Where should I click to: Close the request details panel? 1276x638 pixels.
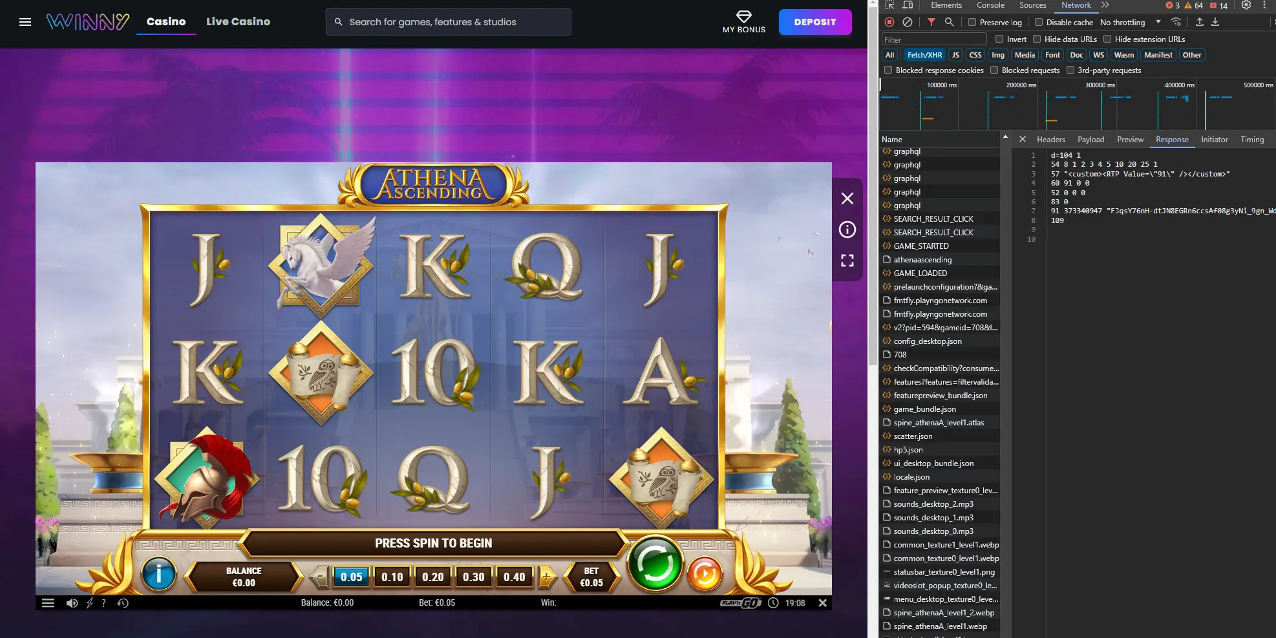tap(1023, 139)
